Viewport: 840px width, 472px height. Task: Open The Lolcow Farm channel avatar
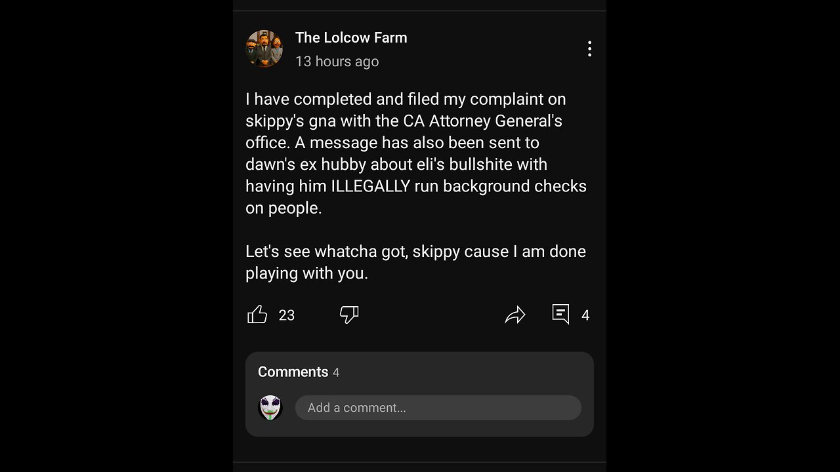264,49
